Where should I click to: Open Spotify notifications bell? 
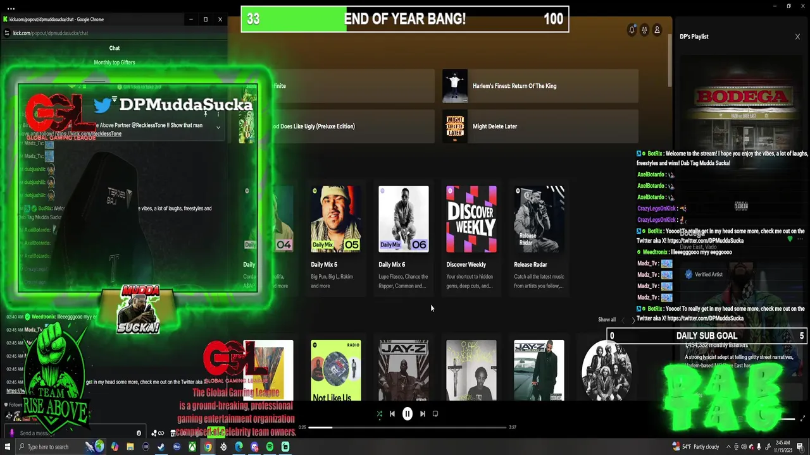632,30
